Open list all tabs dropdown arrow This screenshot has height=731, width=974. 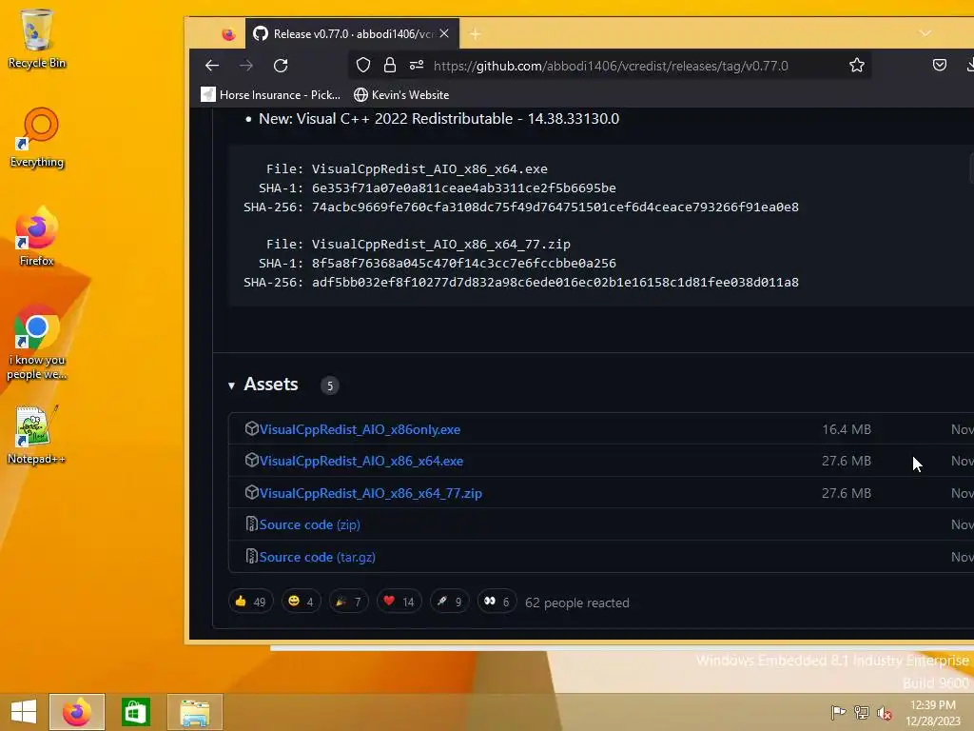click(925, 33)
